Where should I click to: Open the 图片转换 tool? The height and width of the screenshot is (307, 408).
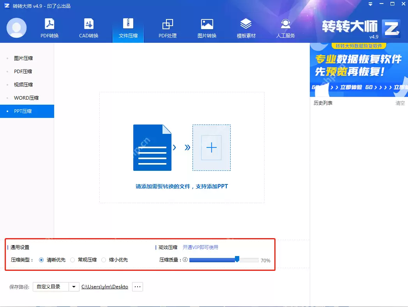(207, 27)
